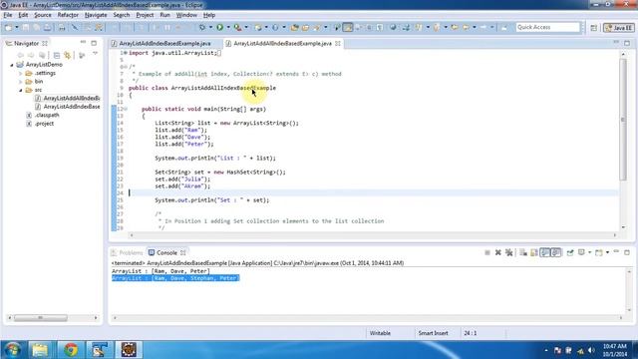638x359 pixels.
Task: Click Maximize icon of editor area
Action: (x=627, y=43)
